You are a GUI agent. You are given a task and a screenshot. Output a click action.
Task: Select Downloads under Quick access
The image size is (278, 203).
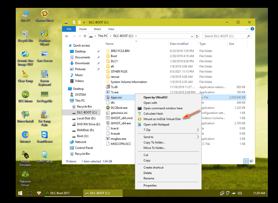coord(82,63)
